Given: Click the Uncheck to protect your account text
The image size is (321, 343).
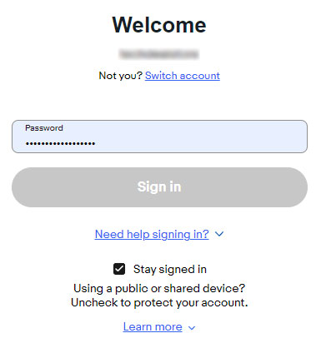Looking at the screenshot, I should pos(159,302).
